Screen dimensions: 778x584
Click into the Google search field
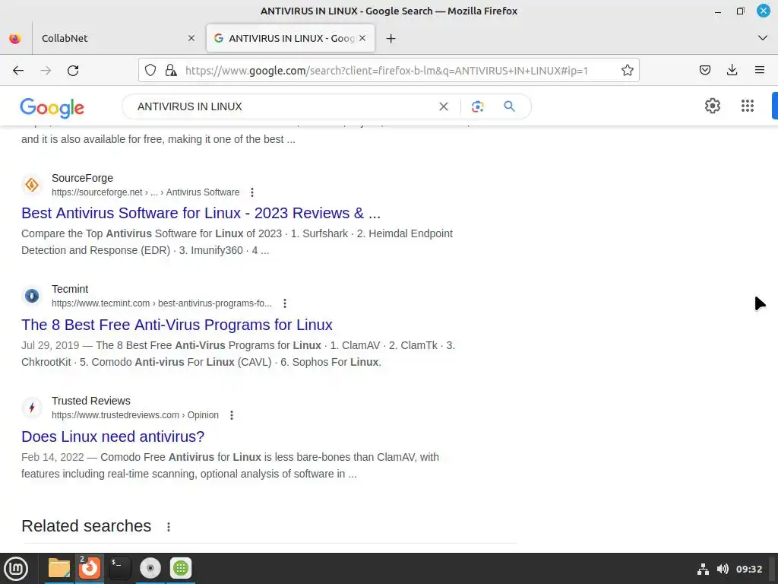[x=283, y=106]
